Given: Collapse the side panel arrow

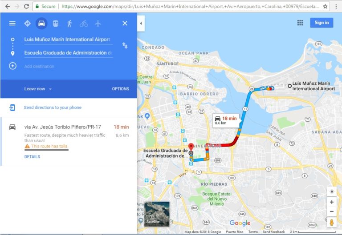Looking at the screenshot, I should (141, 23).
